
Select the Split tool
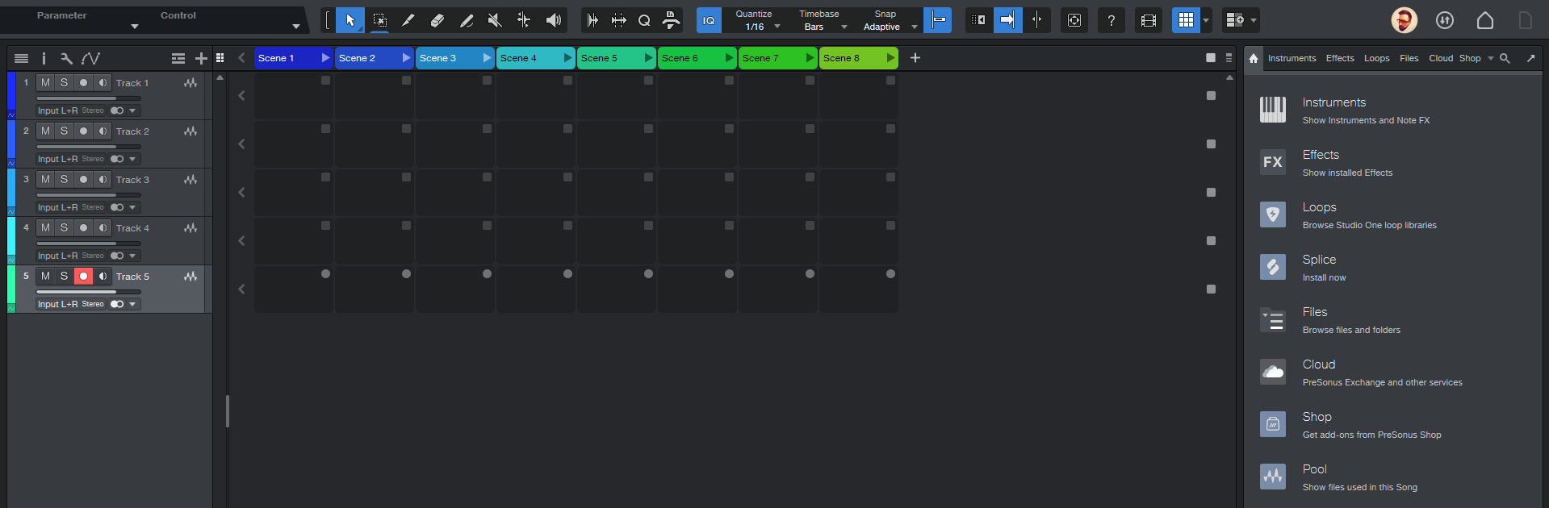coord(408,20)
